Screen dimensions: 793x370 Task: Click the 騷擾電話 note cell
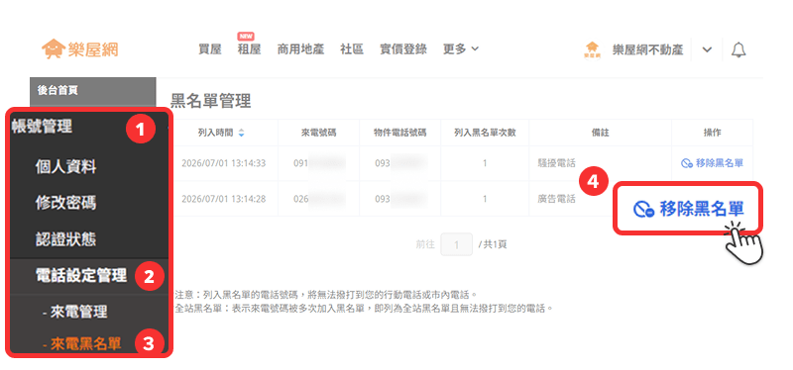[x=556, y=163]
